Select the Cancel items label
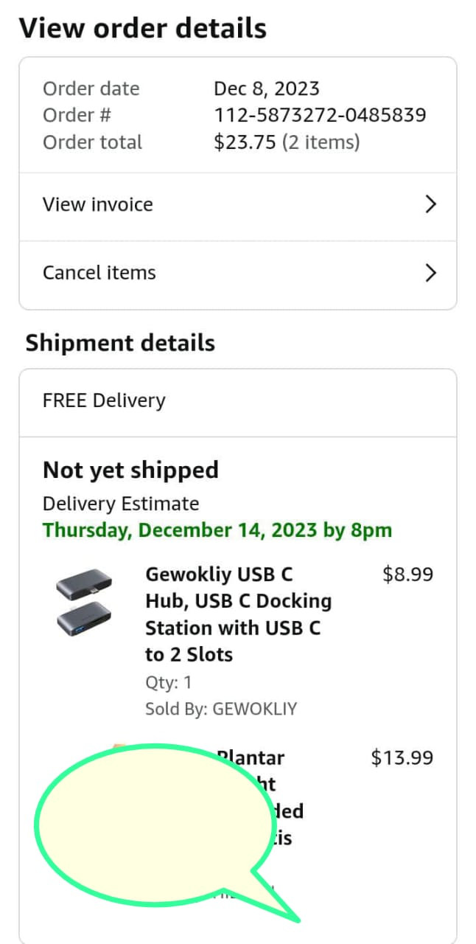Screen dimensions: 476x944 (x=99, y=273)
